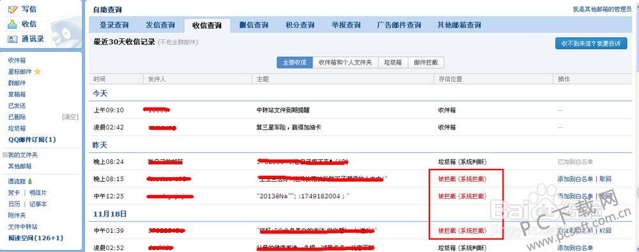639x252 pixels.
Task: Select the 全部收信 filter
Action: point(295,63)
